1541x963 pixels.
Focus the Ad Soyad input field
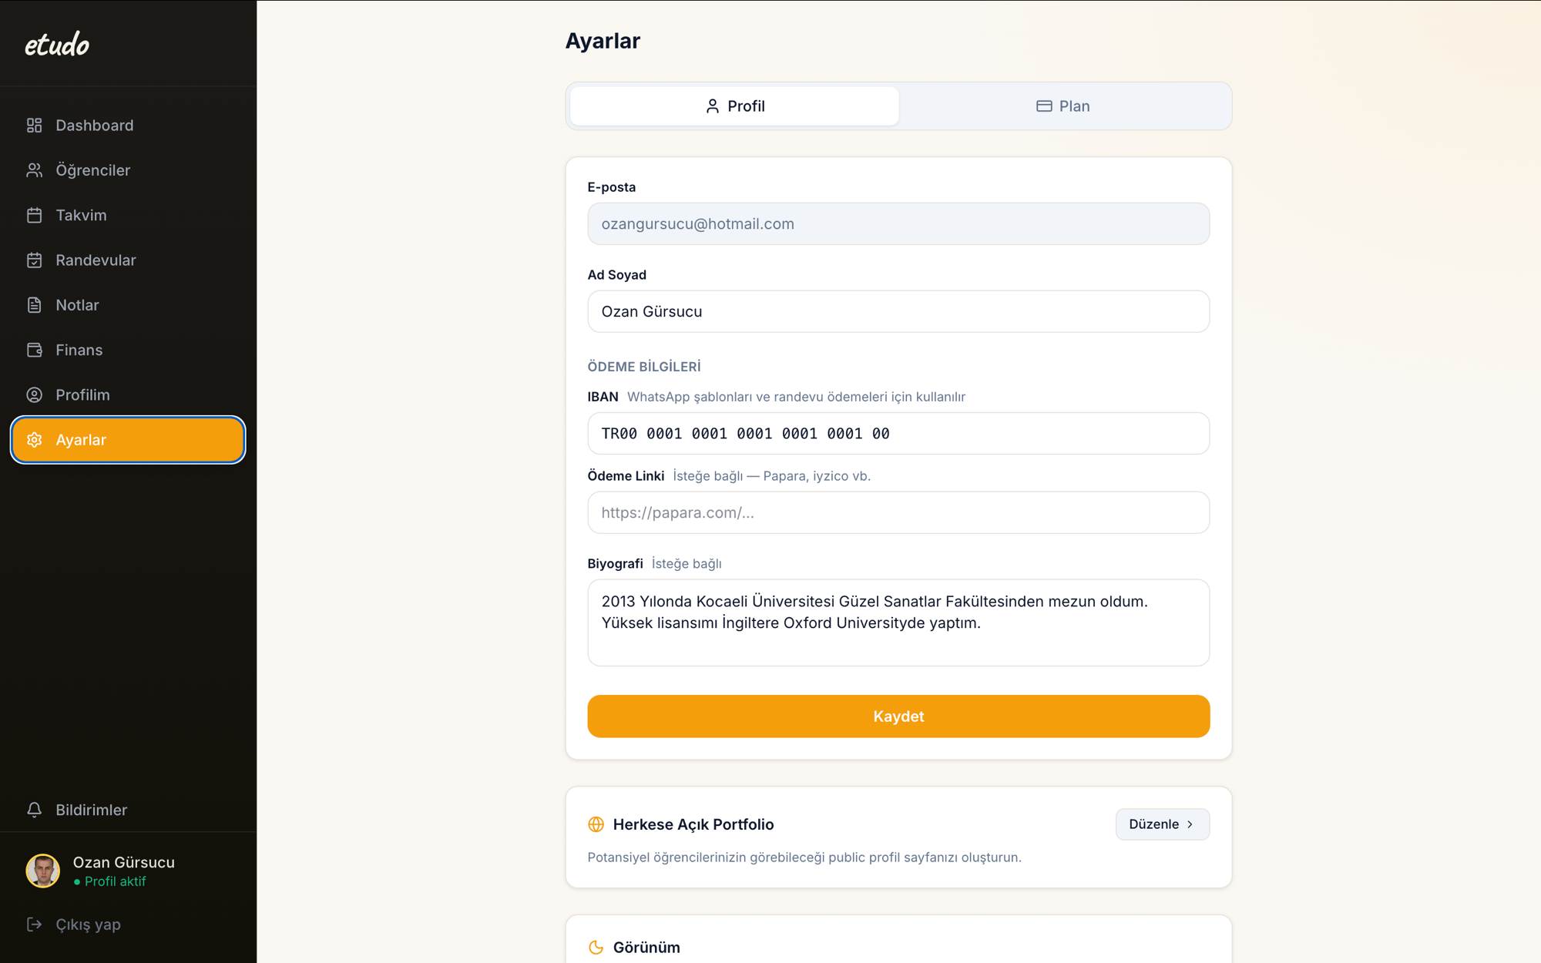898,311
